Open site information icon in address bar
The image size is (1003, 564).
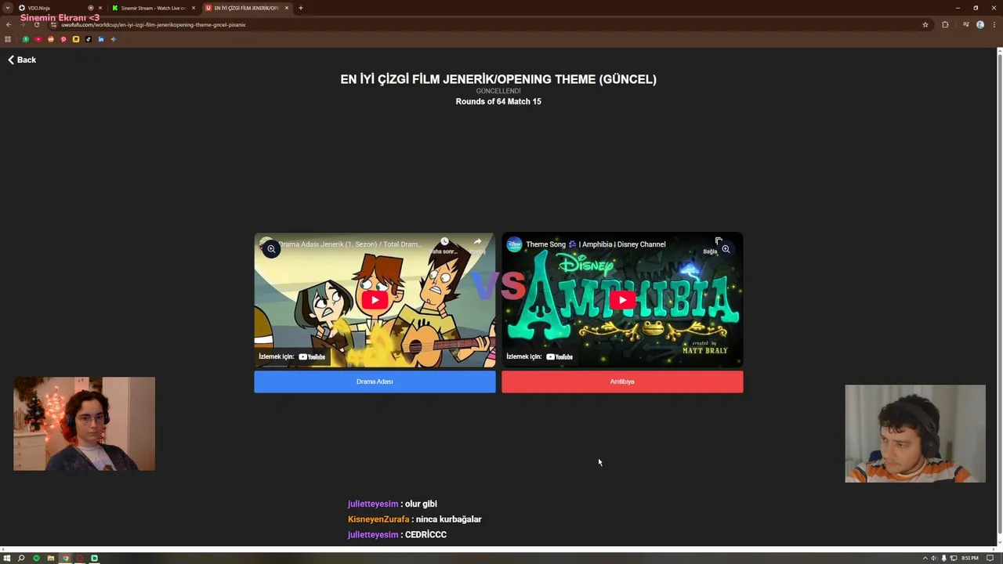pos(53,24)
